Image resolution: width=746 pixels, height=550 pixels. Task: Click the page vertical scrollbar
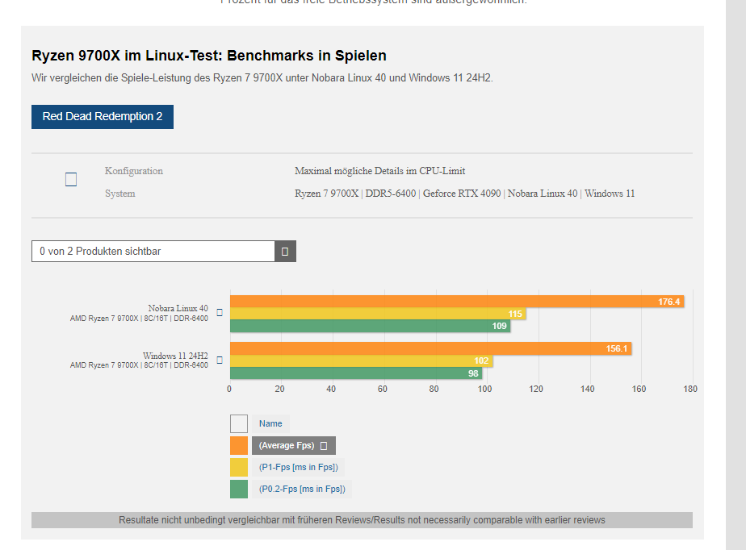736,275
